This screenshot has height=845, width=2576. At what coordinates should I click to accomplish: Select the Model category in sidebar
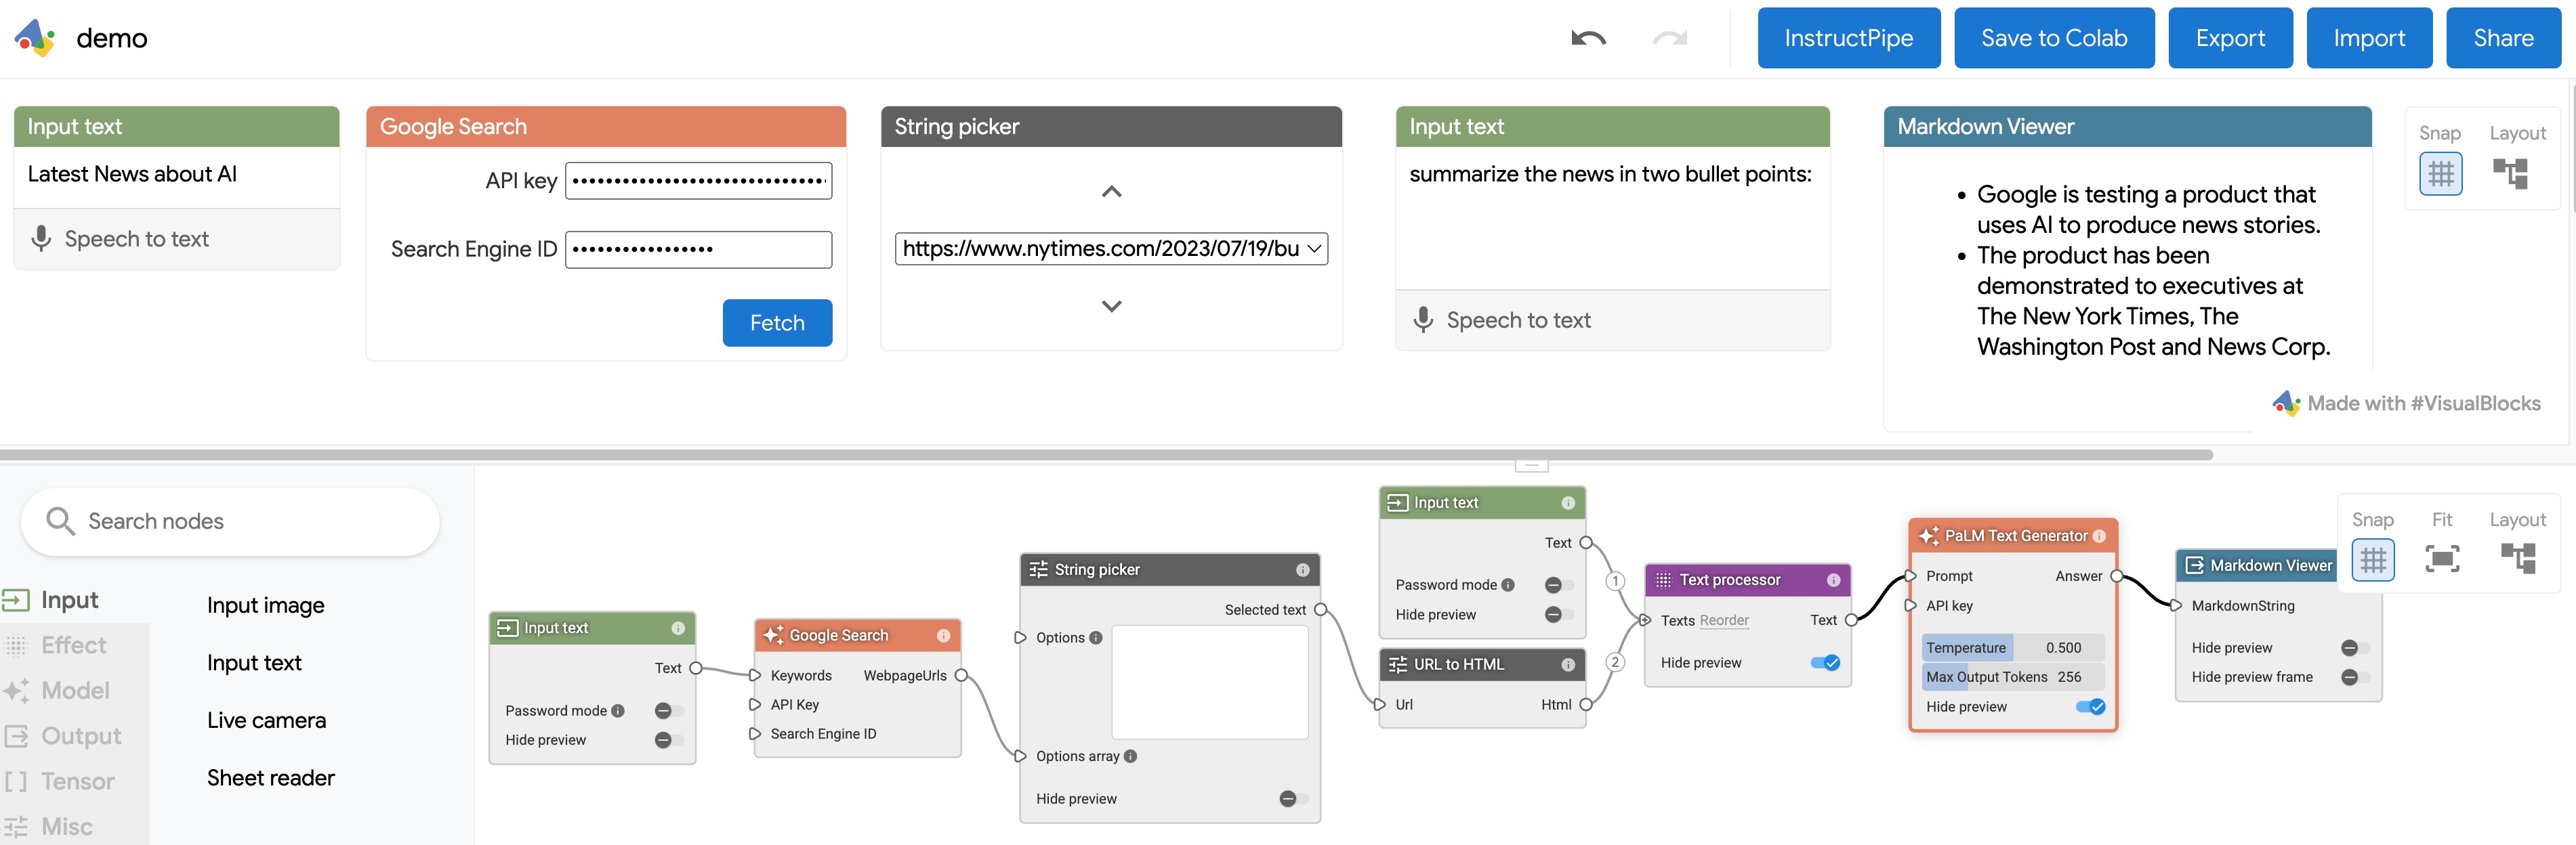coord(75,690)
